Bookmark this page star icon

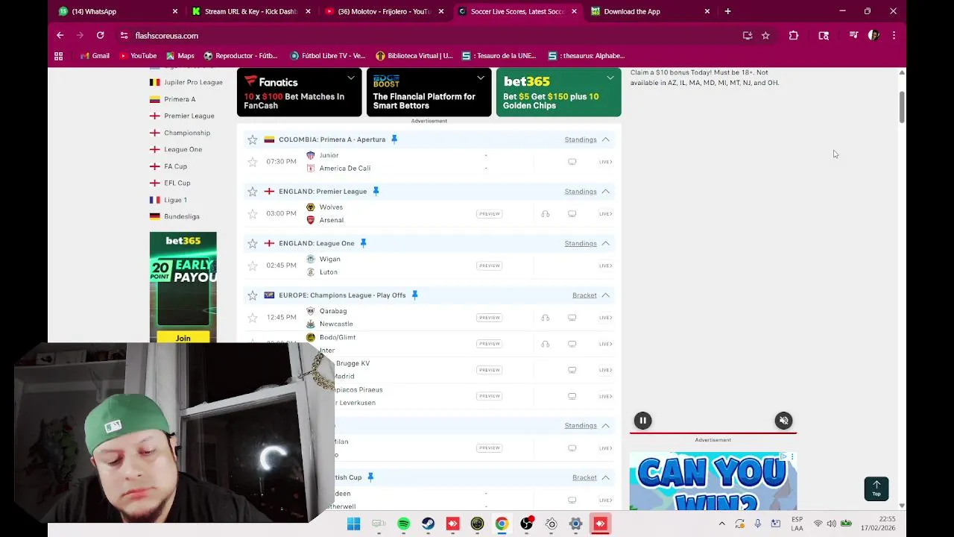[765, 35]
